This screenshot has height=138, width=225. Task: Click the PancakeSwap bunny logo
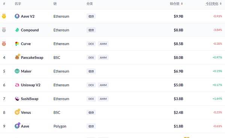[17, 57]
